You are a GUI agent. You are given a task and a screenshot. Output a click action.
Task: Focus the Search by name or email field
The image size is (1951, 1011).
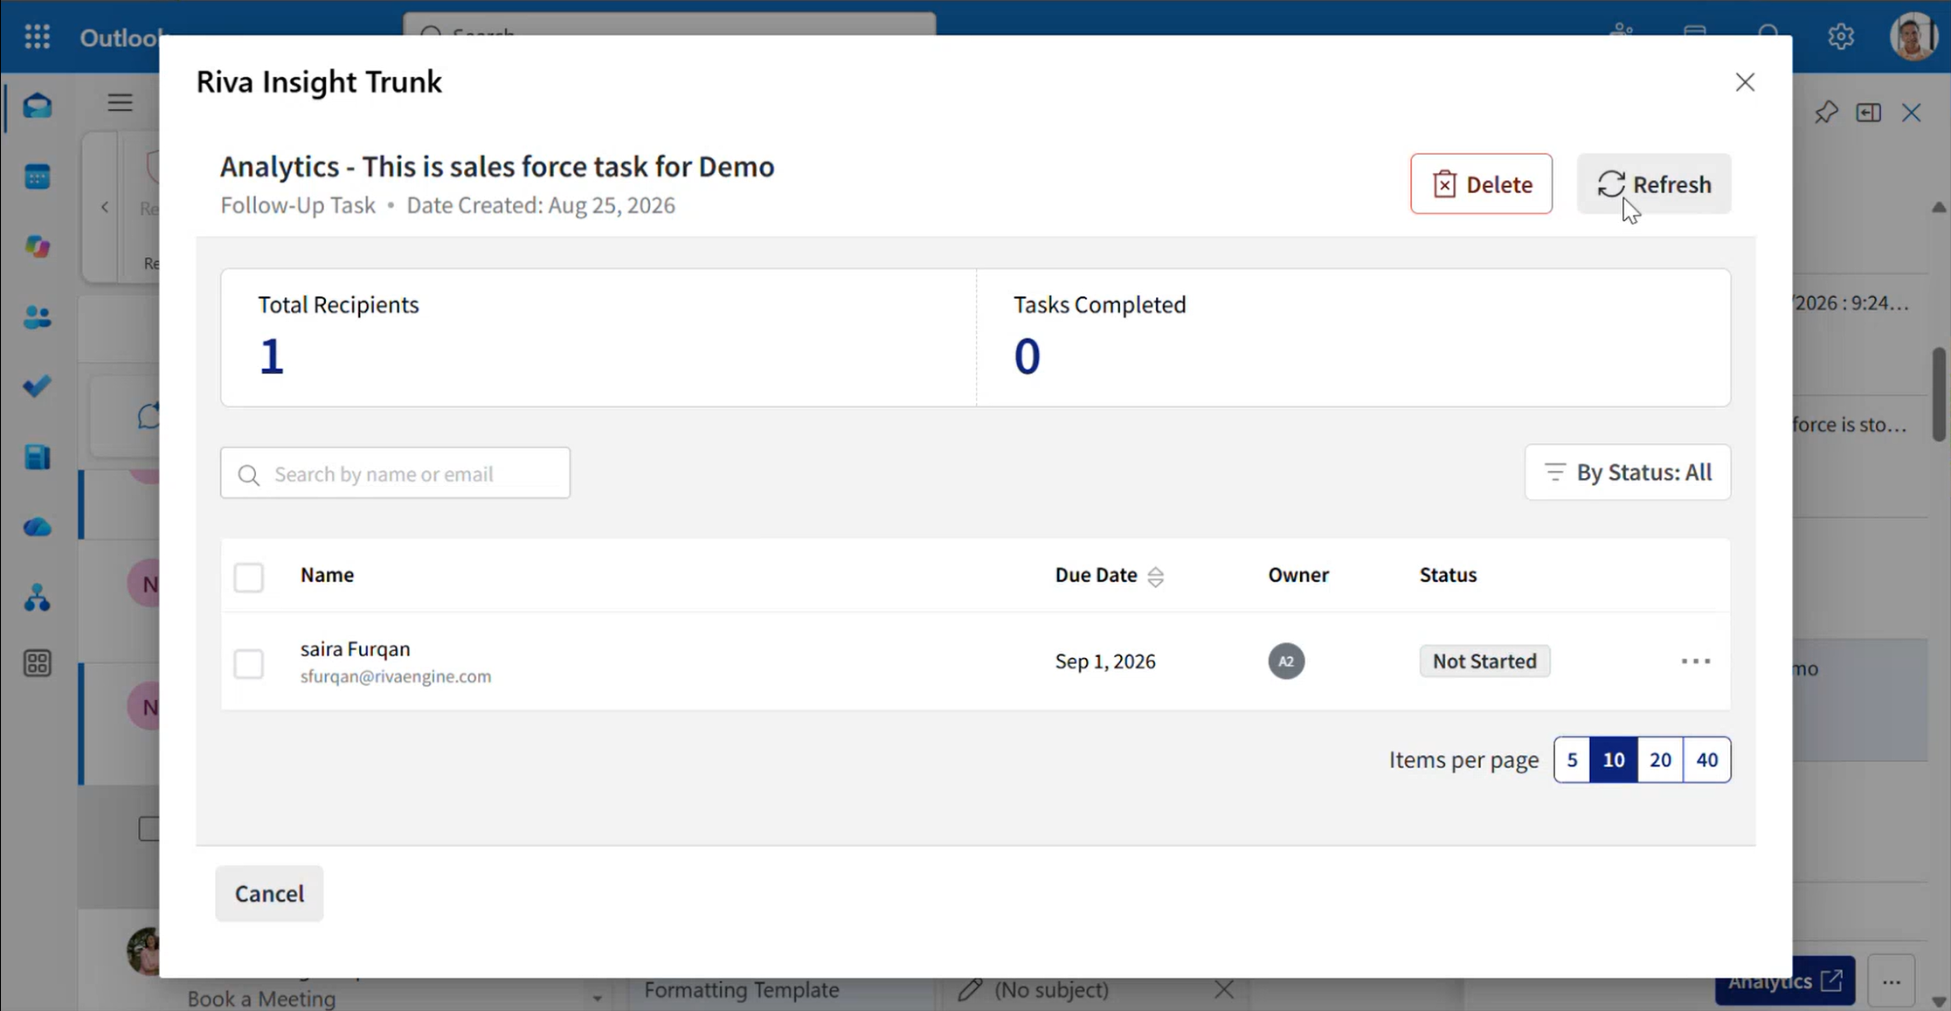point(395,474)
